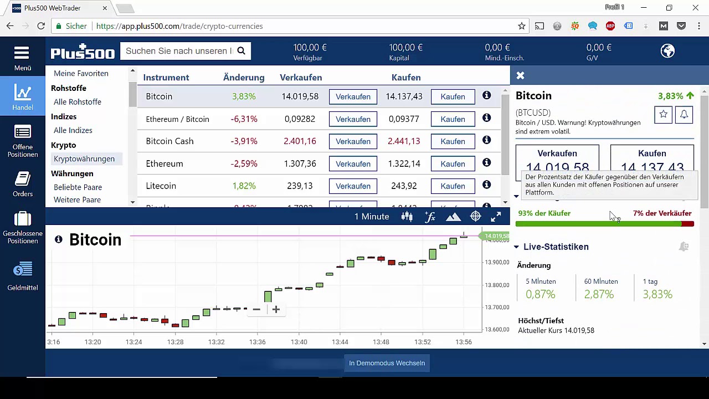This screenshot has height=399, width=709.
Task: Zoom out the chart
Action: (x=256, y=309)
